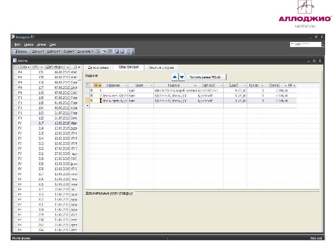Move the item up with the blue up arrow

tap(175, 77)
